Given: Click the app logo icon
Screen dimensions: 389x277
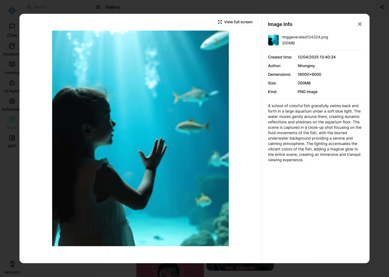Looking at the screenshot, I should [x=12, y=11].
